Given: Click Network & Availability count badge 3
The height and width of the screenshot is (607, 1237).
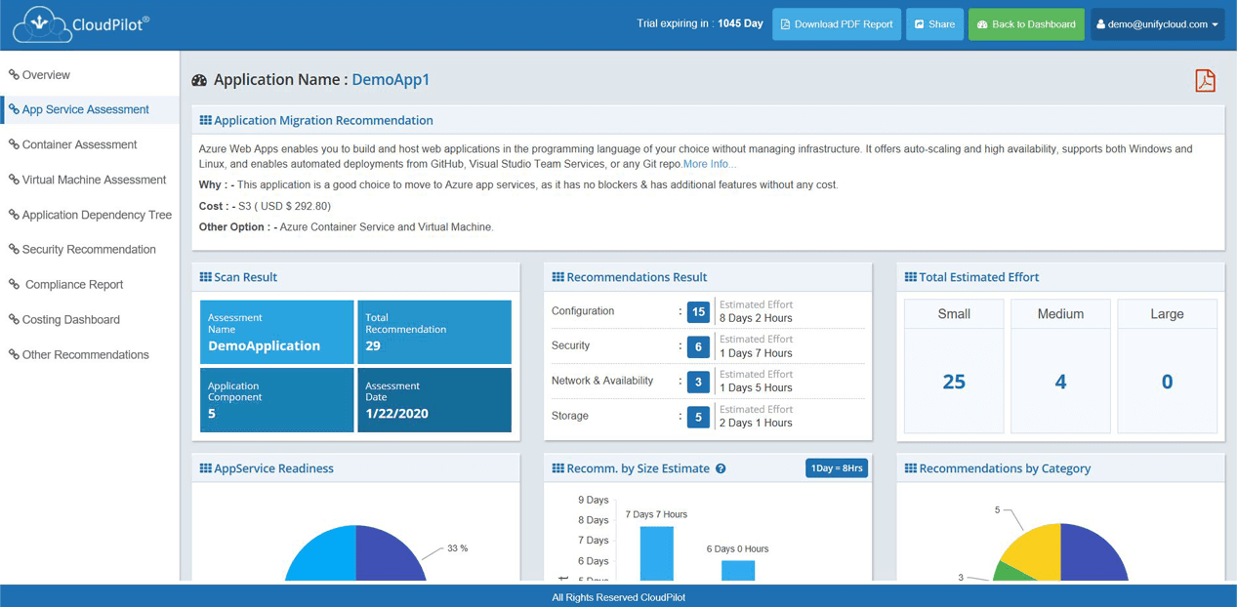Looking at the screenshot, I should click(698, 382).
